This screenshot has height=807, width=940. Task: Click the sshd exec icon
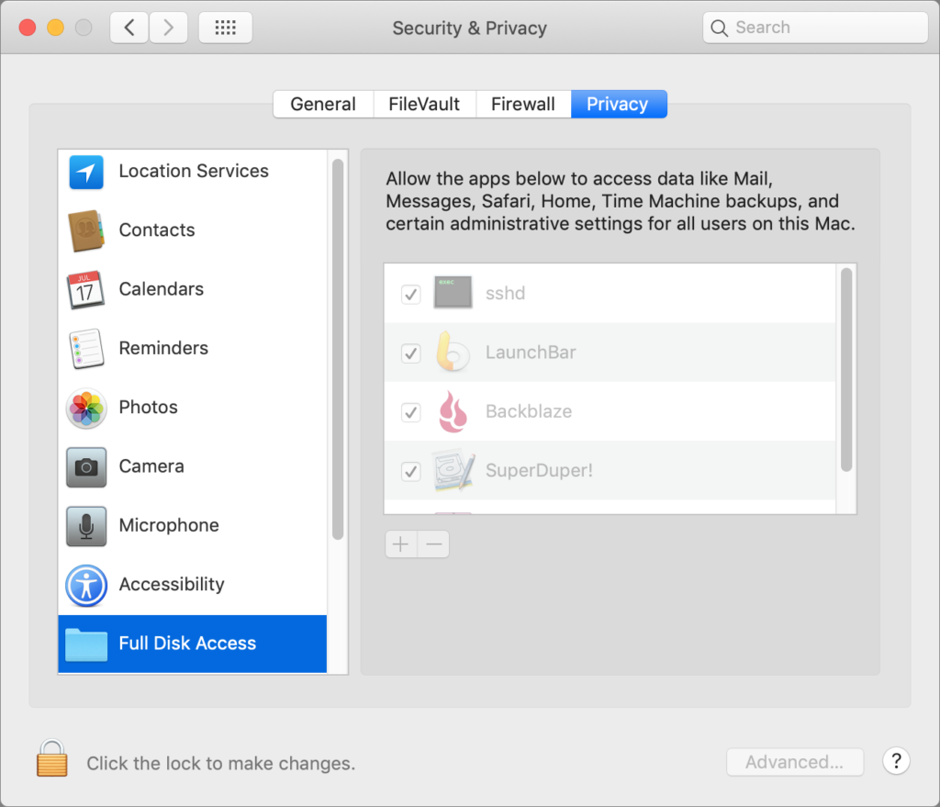[x=453, y=292]
